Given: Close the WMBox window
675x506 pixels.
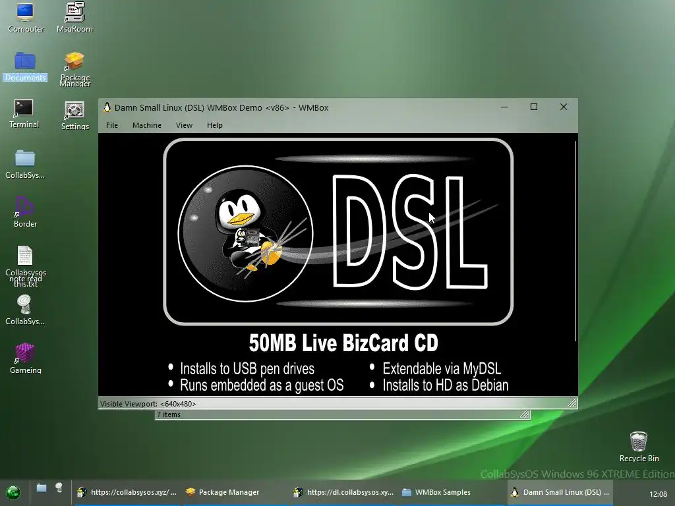Looking at the screenshot, I should tap(564, 107).
